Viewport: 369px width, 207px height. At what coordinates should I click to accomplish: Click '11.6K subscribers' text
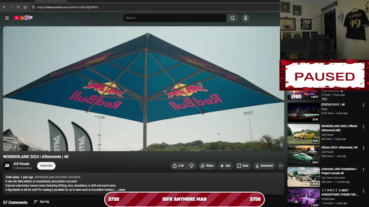[x=22, y=168]
